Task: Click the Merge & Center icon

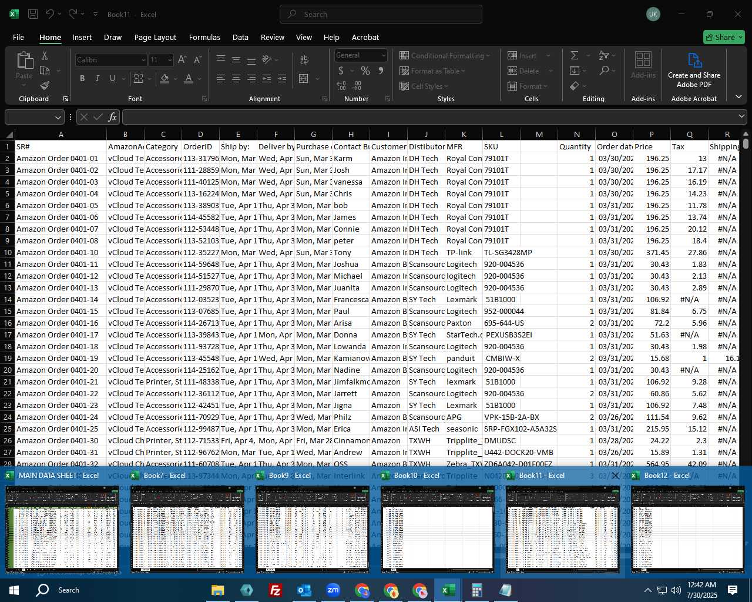Action: click(x=304, y=78)
